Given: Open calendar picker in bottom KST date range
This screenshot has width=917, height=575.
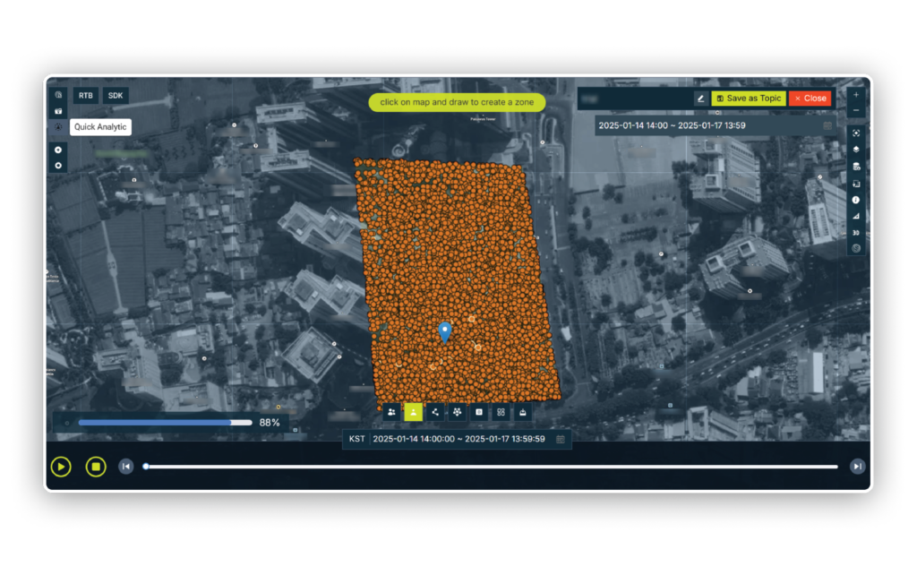Looking at the screenshot, I should tap(561, 439).
